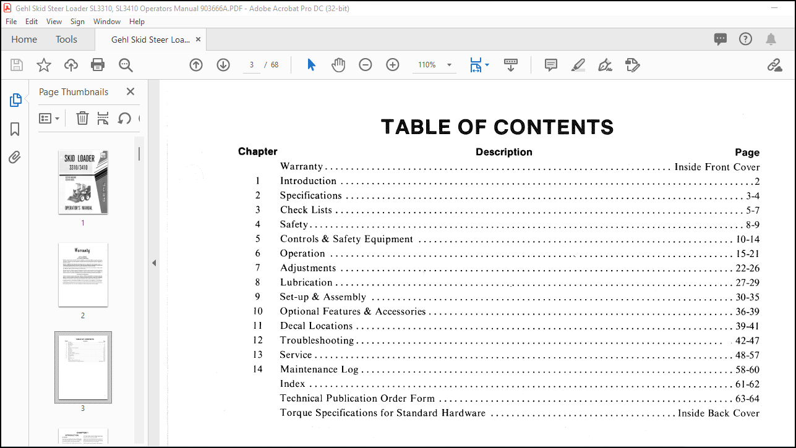Collapse the navigation pane arrow

[154, 263]
